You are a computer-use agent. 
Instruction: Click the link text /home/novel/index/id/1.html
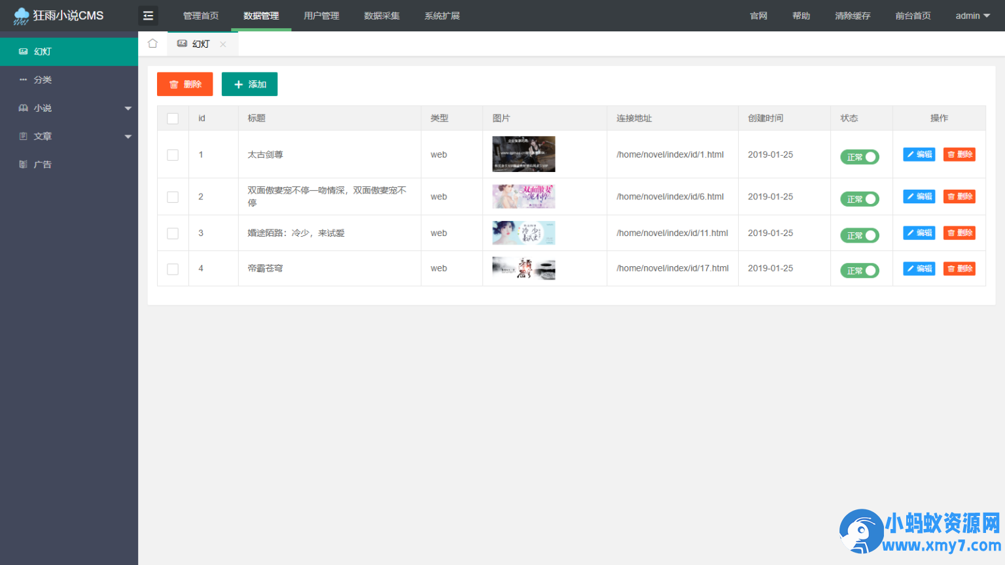(670, 155)
